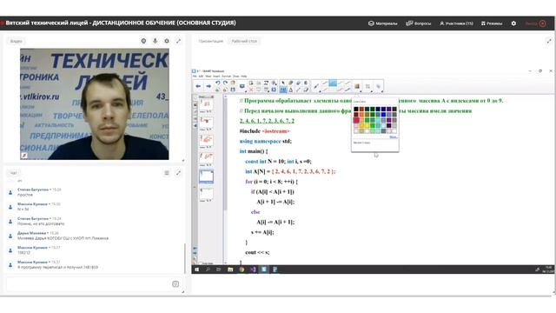Click the screen display monitor icon

(242, 86)
